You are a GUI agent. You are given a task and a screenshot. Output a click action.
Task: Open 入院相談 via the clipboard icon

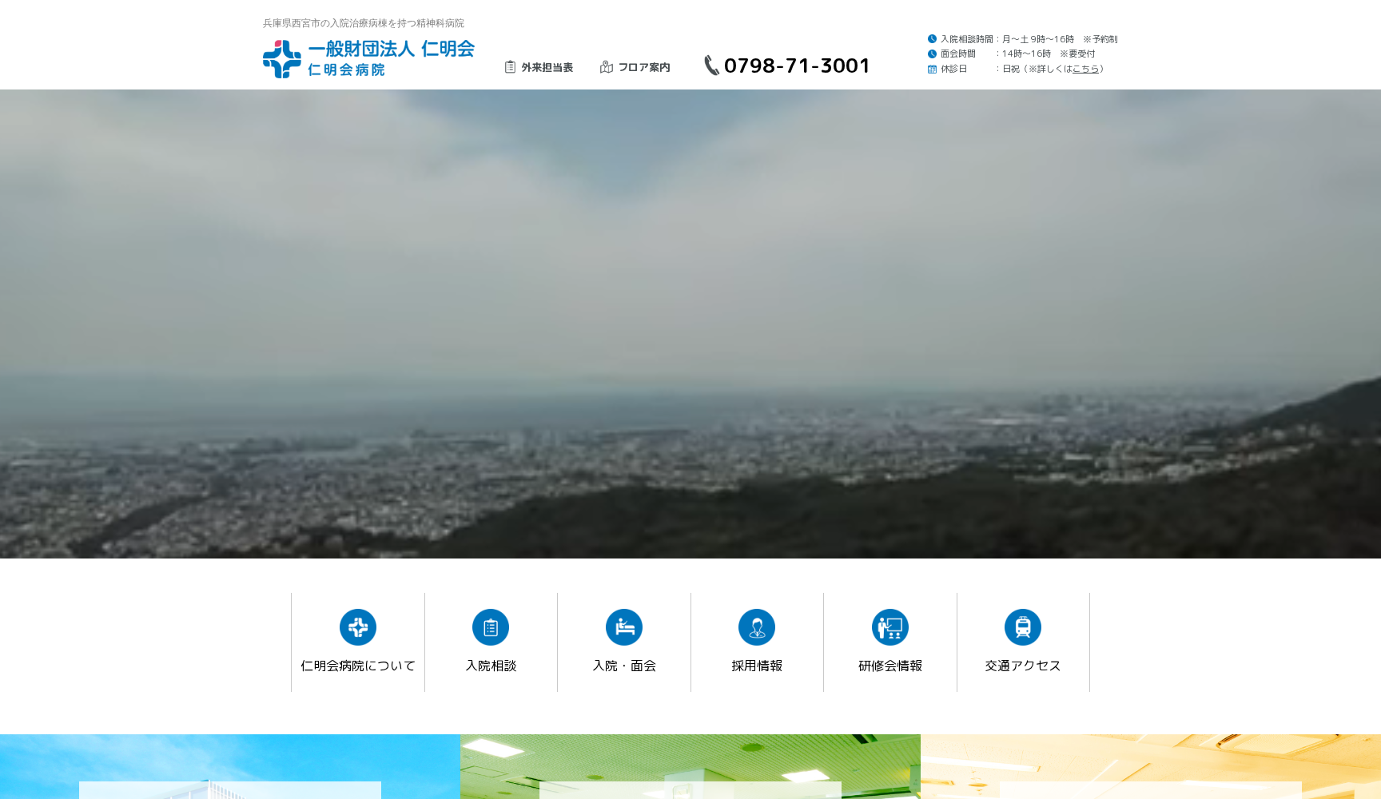(x=491, y=628)
